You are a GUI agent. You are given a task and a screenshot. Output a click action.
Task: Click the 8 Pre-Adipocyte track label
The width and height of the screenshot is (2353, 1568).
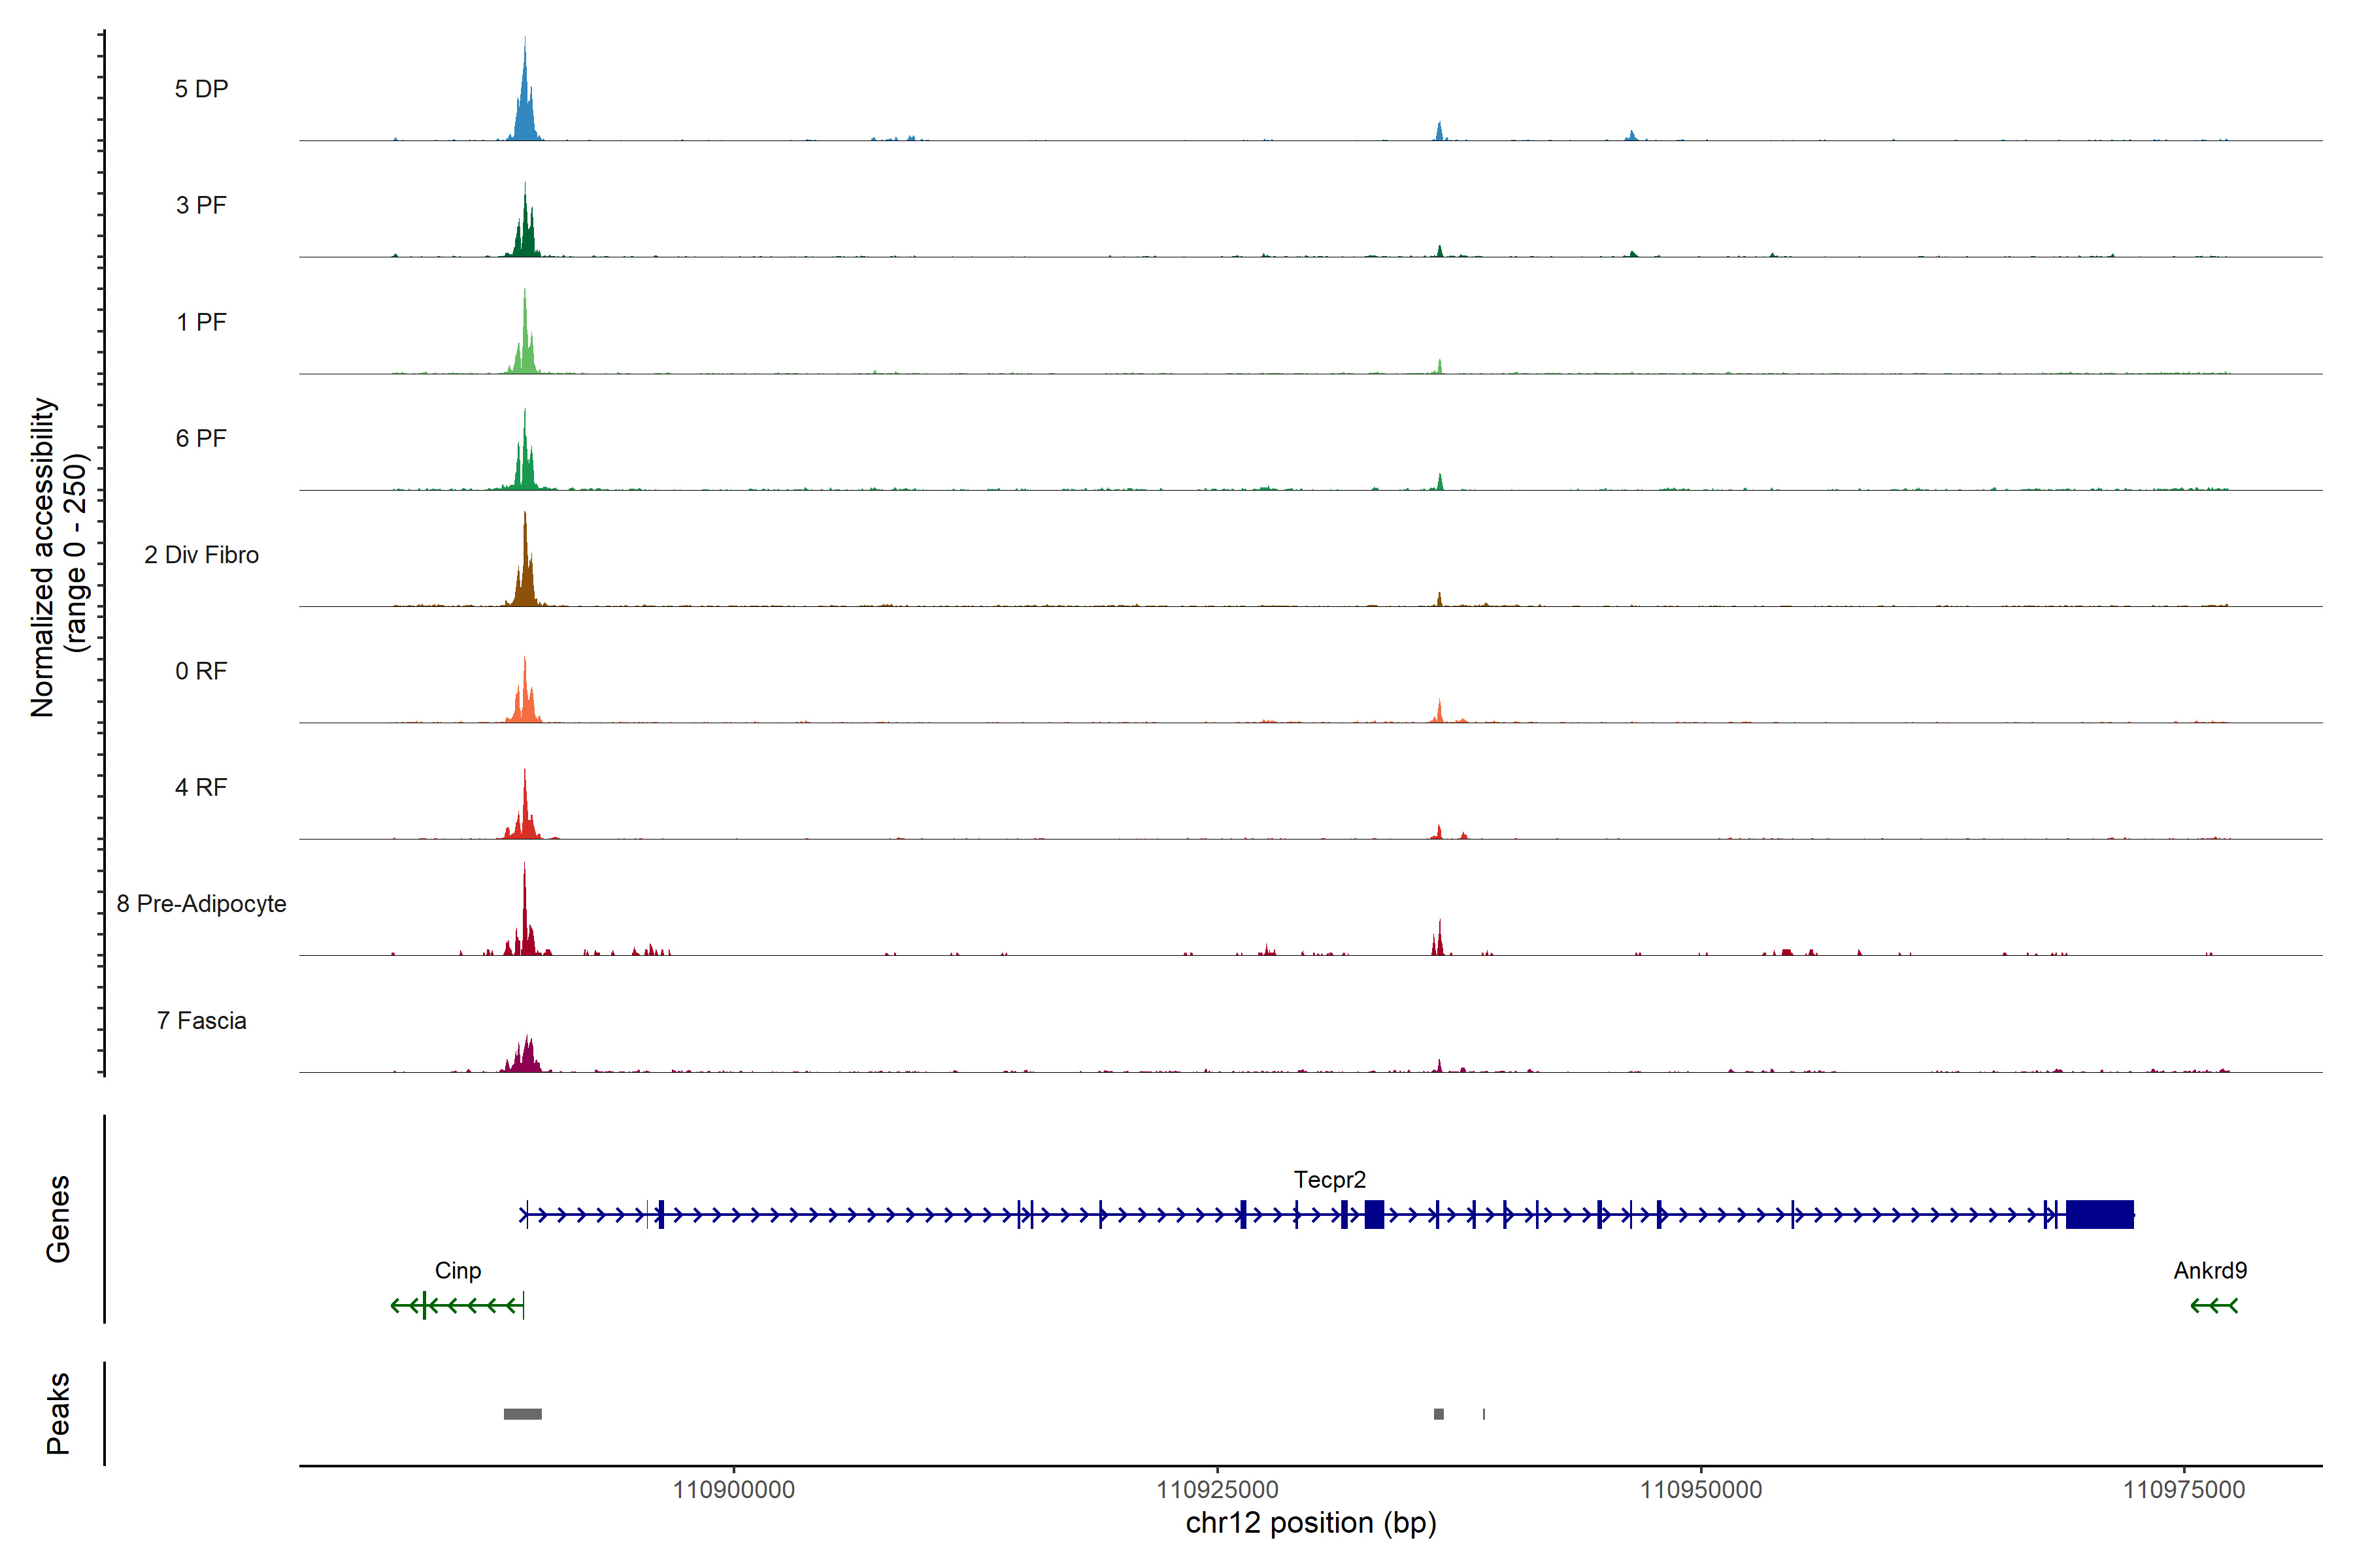[x=201, y=904]
